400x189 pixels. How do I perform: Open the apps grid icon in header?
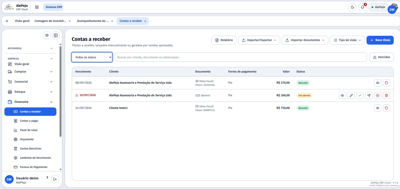click(x=37, y=7)
